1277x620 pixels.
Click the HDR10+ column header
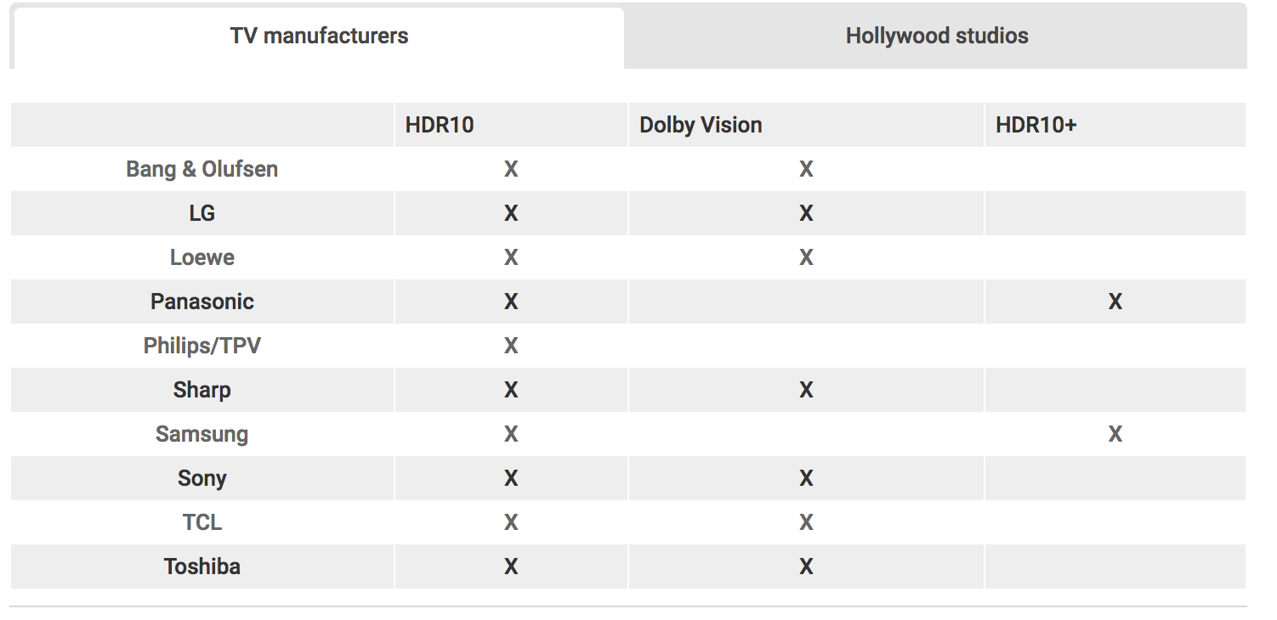tap(1036, 125)
